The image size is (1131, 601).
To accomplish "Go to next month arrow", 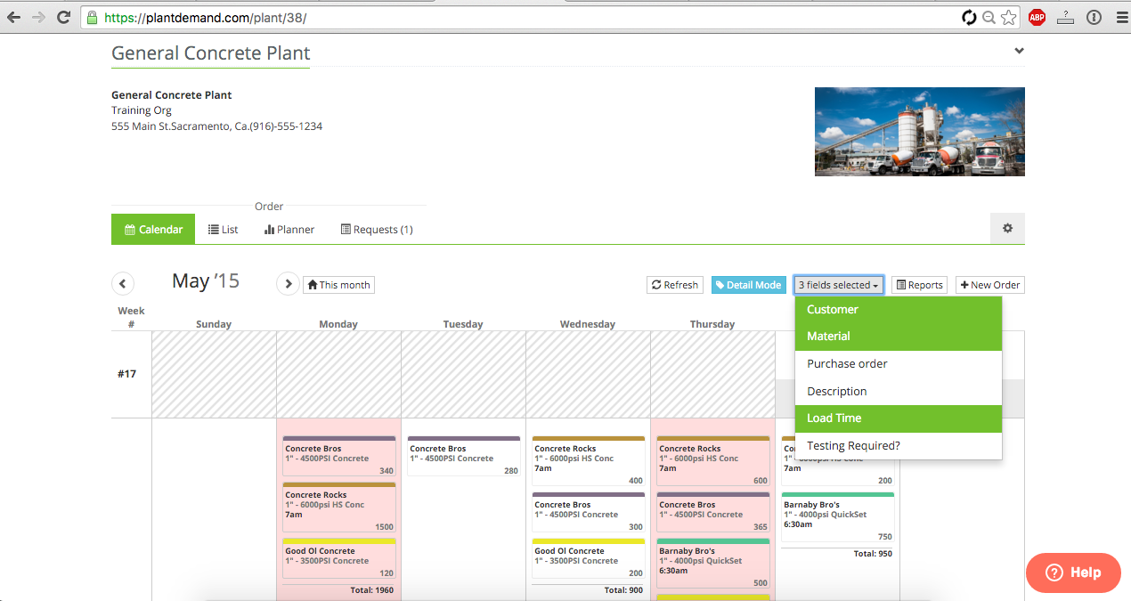I will click(288, 284).
